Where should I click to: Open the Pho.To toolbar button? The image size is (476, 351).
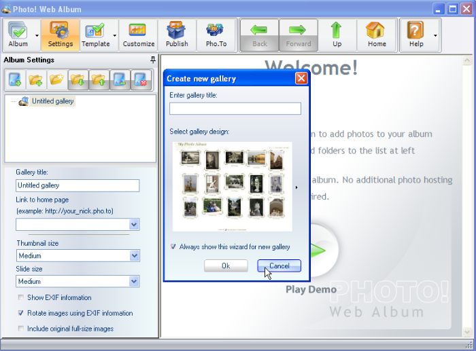[x=216, y=35]
